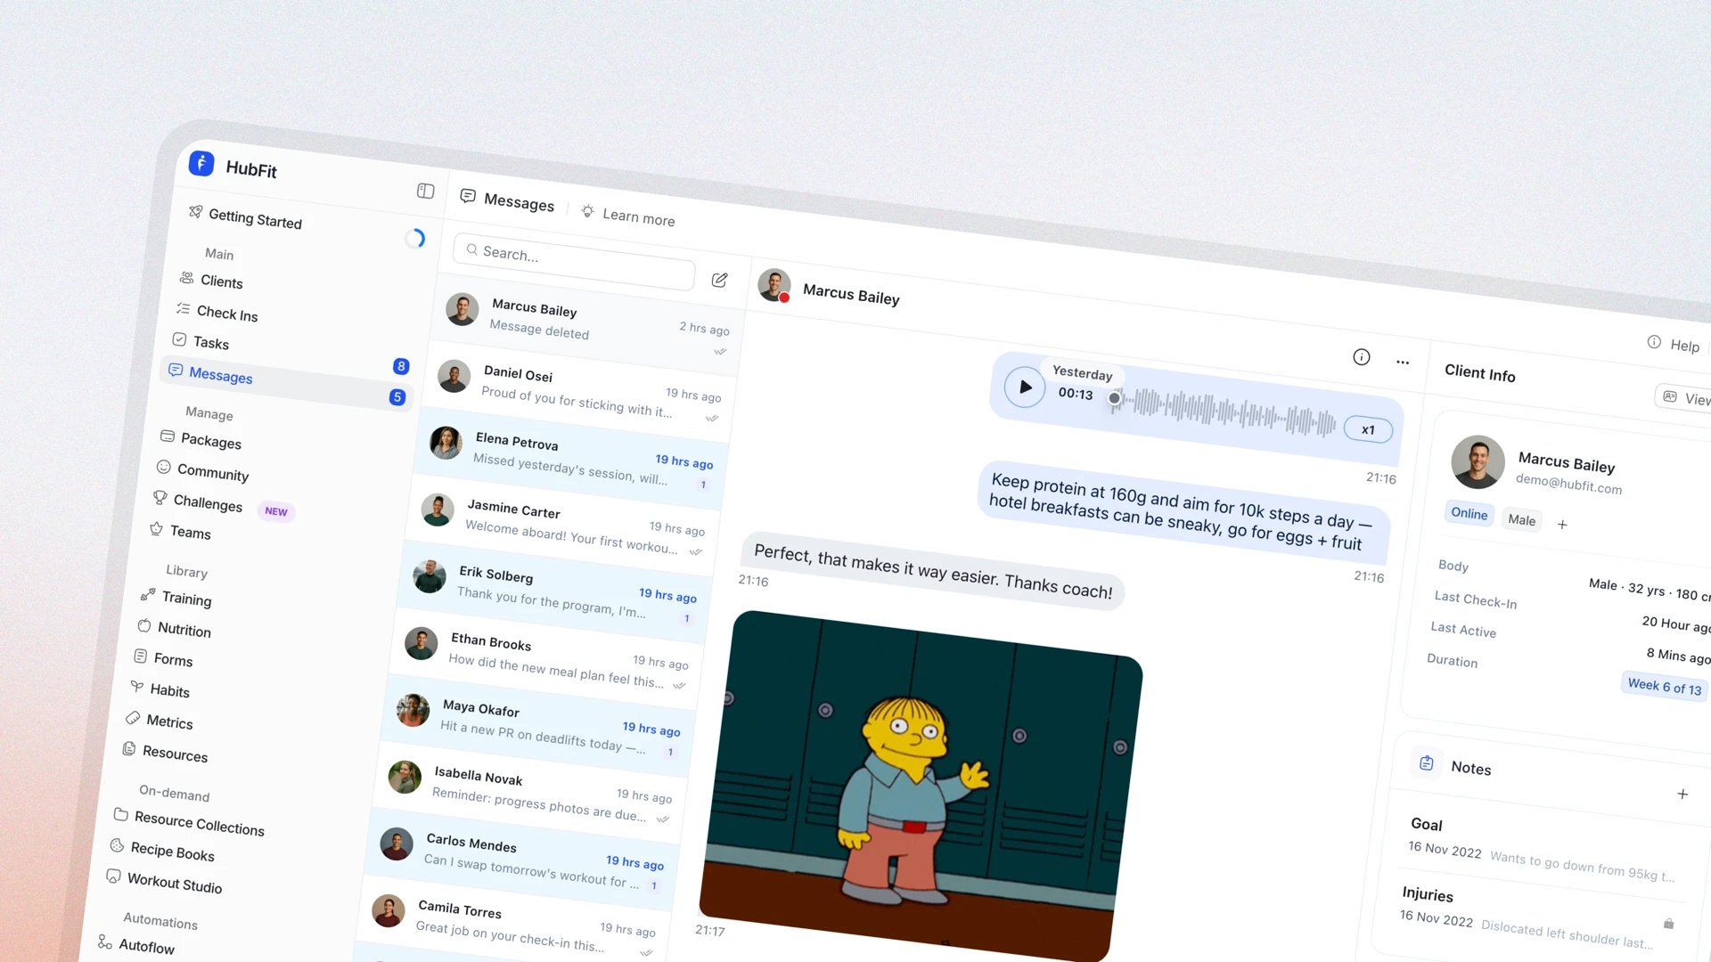The width and height of the screenshot is (1711, 962).
Task: Open the Ralph Wiggum GIF image
Action: pyautogui.click(x=921, y=786)
